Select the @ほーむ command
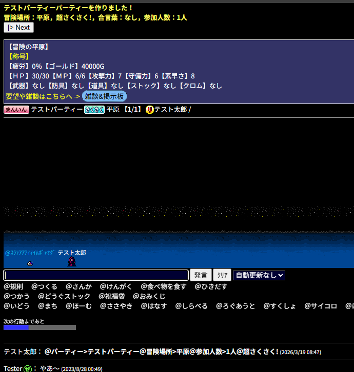Screen dimensions: 354x372 (78, 306)
